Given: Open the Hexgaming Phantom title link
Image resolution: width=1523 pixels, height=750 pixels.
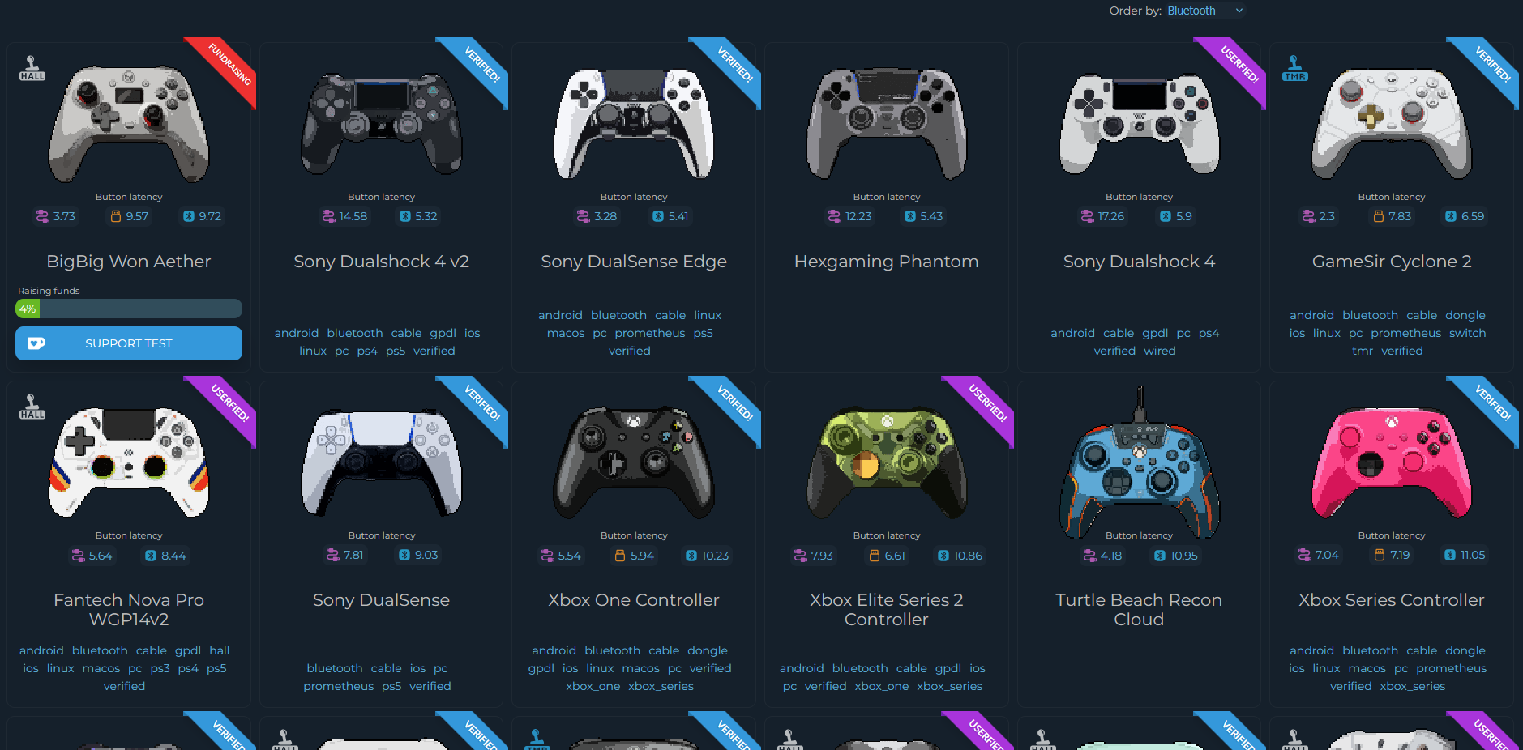Looking at the screenshot, I should pos(886,262).
